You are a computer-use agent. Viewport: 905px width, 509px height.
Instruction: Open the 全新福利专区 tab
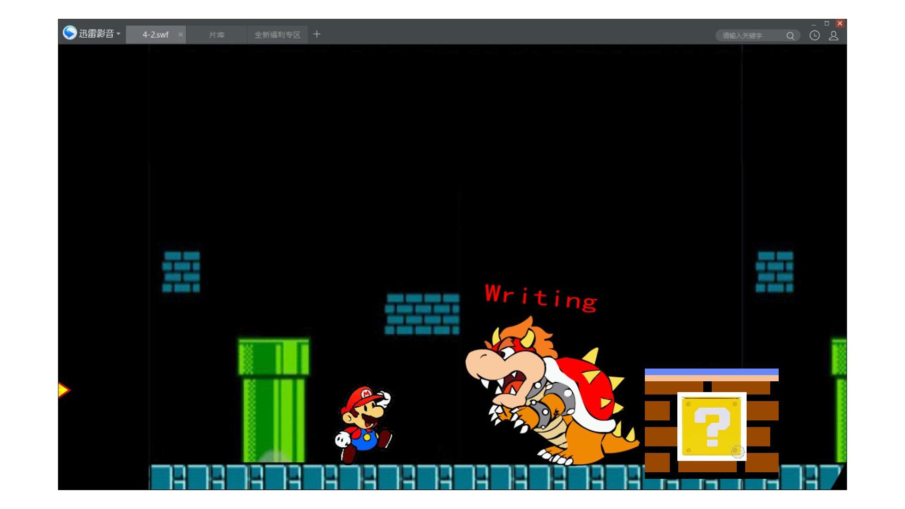click(278, 34)
